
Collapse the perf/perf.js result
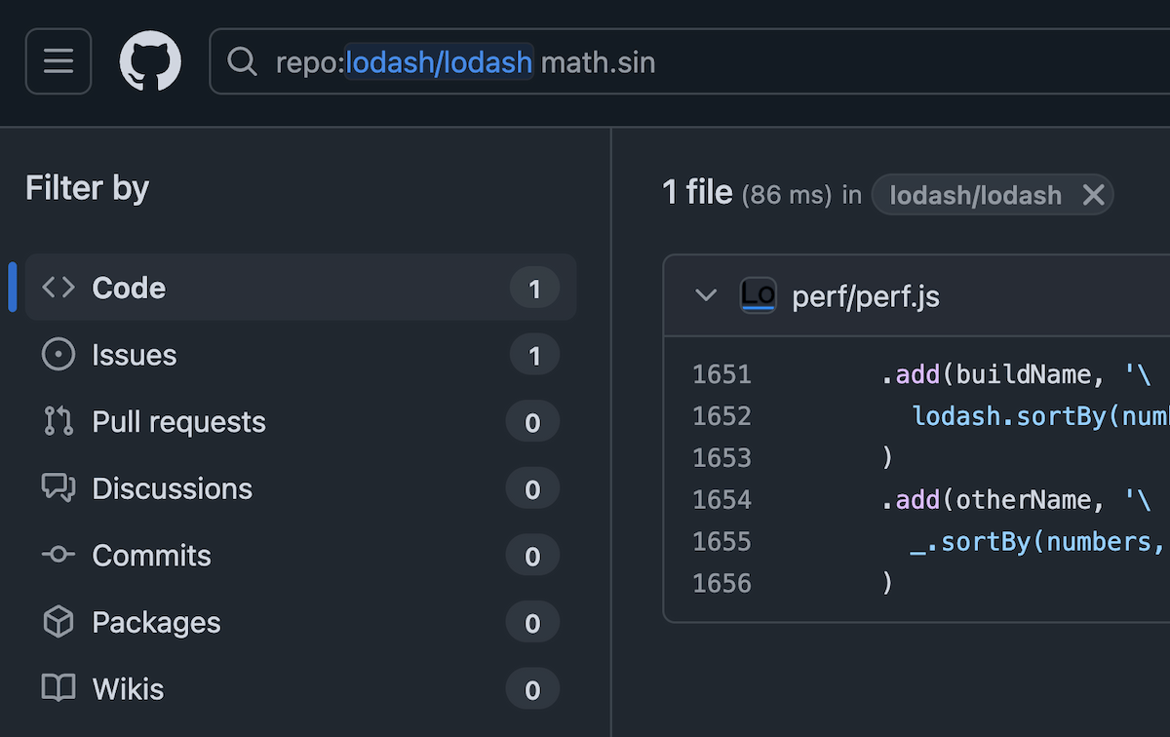pos(706,295)
